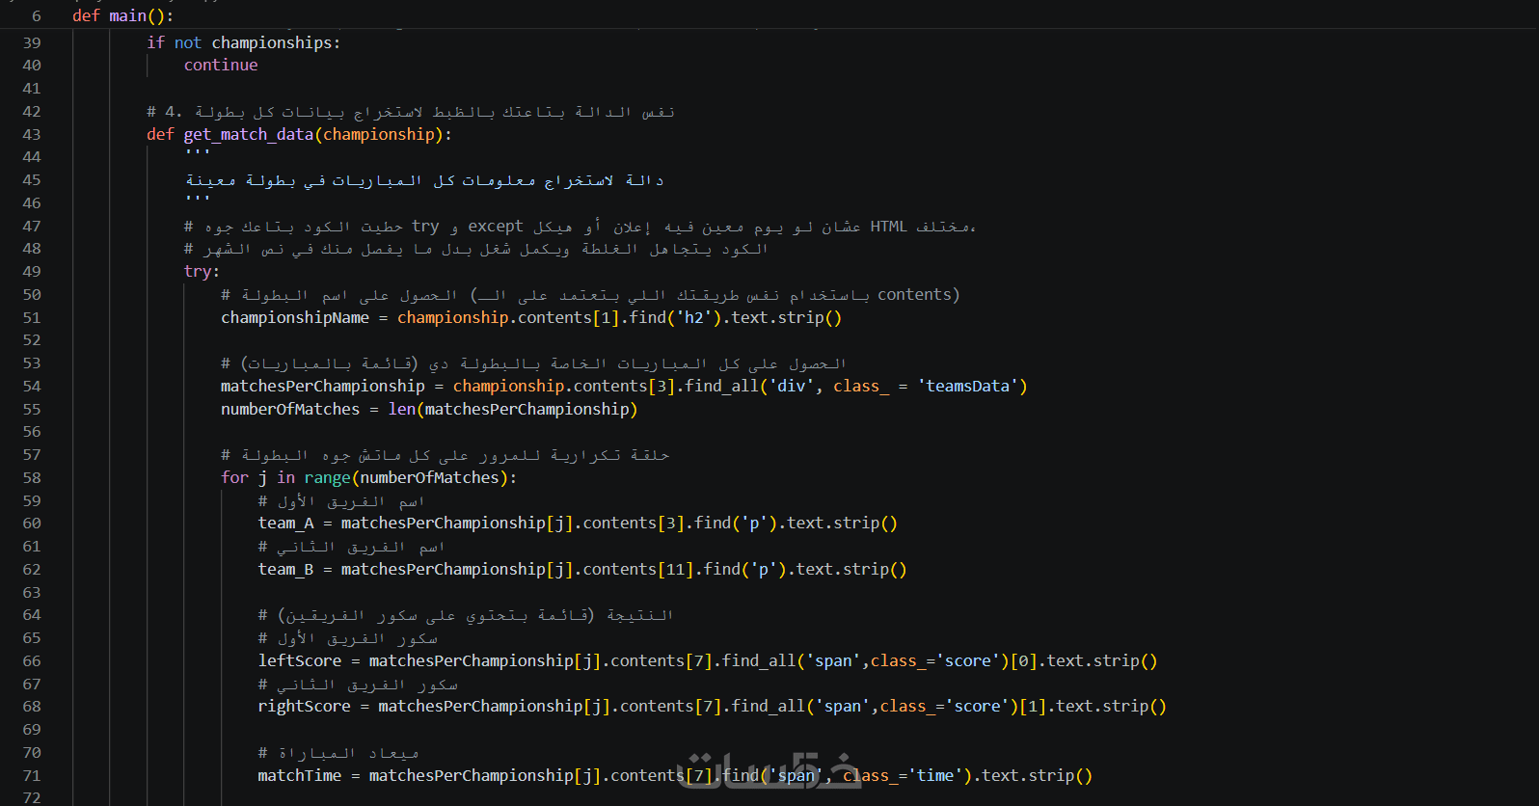
Task: Click line number 60 in the gutter
Action: coord(32,523)
